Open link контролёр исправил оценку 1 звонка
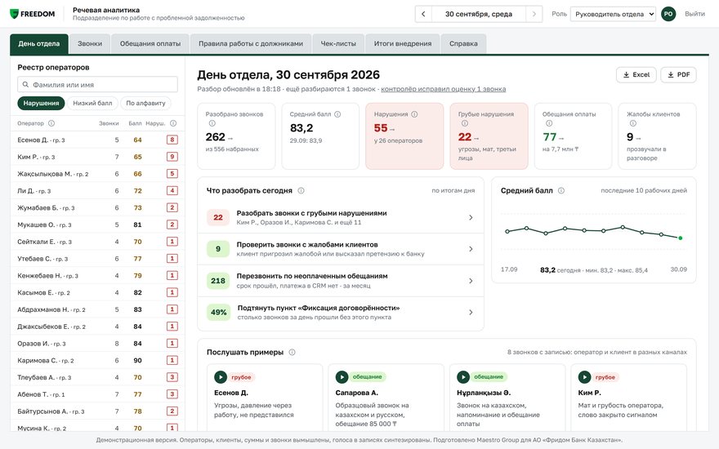The image size is (719, 449). pos(444,89)
